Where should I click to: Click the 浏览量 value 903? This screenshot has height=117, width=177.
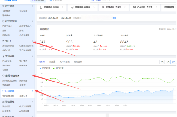69,42
